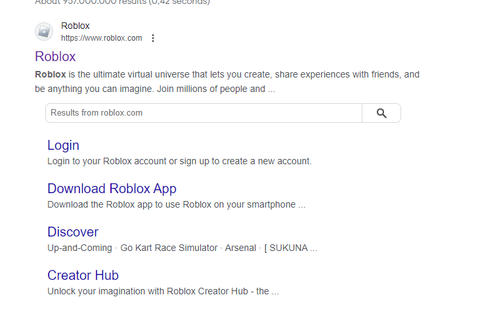Open the three-dot options beside roblox.com URL
The width and height of the screenshot is (495, 316).
point(153,38)
